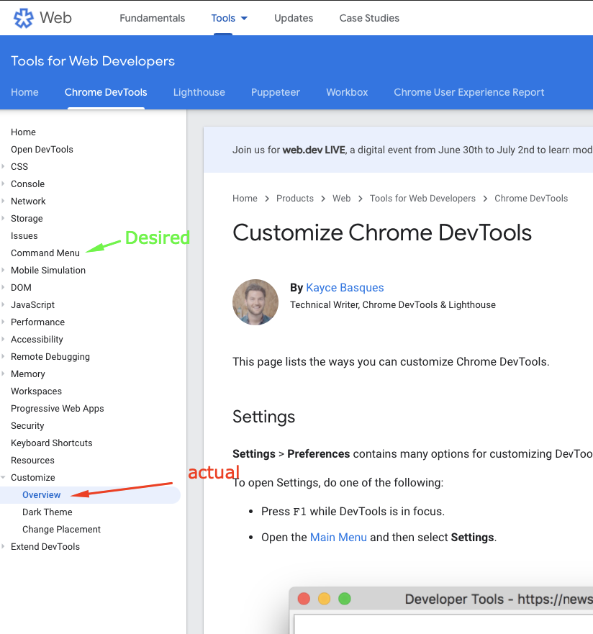The image size is (593, 634).
Task: Open Case Studies in the top menu
Action: [369, 18]
